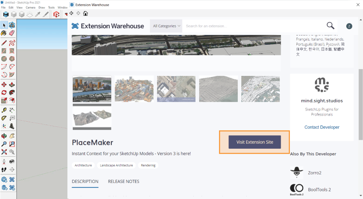Click the Landscape Architecture tag
This screenshot has width=363, height=199.
(x=117, y=165)
